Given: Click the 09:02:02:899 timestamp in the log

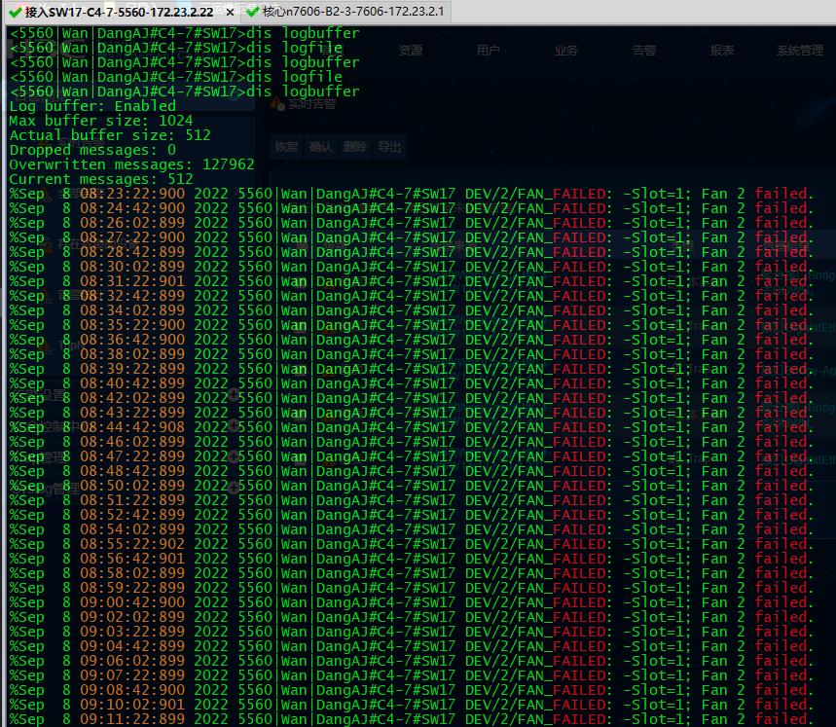Looking at the screenshot, I should pyautogui.click(x=132, y=617).
